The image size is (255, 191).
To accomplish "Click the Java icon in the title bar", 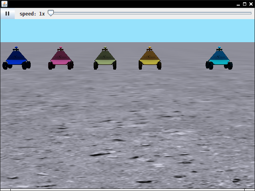I will coord(4,4).
